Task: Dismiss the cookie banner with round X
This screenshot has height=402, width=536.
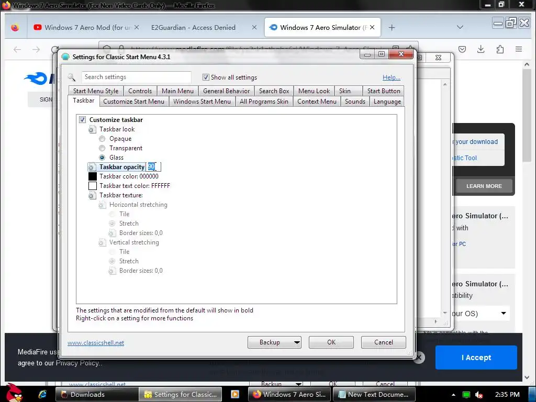Action: click(419, 358)
